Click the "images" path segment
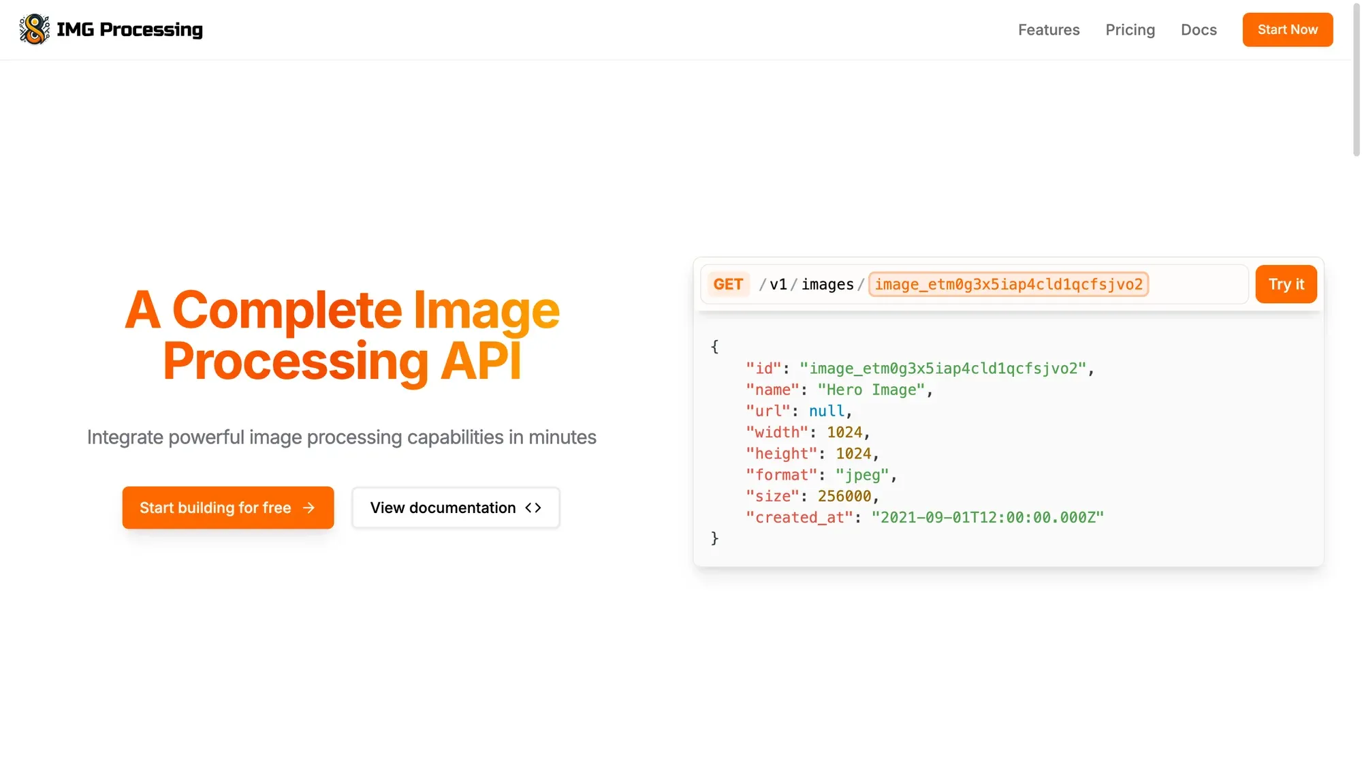Viewport: 1362px width, 761px height. 827,284
